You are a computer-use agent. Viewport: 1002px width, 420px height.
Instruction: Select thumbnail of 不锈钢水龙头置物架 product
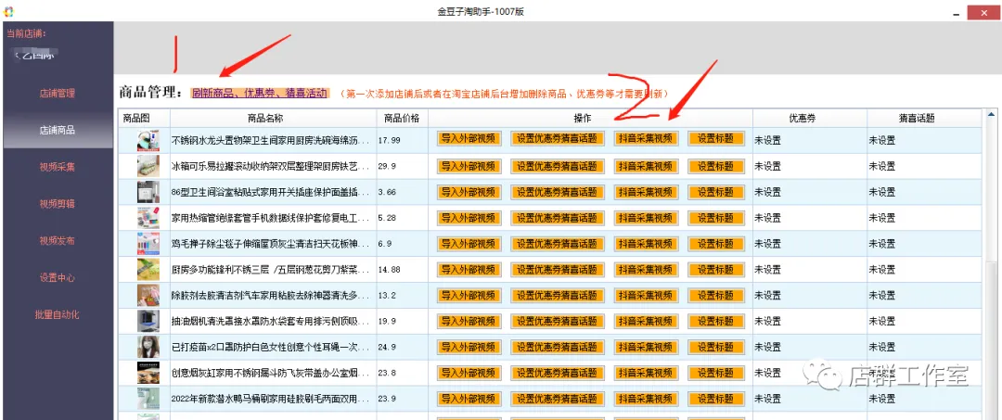coord(148,140)
